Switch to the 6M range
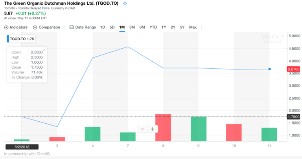The height and width of the screenshot is (159, 302). point(142,27)
